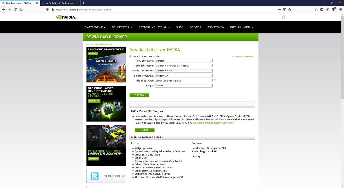
Task: Open the Minecraft ray-tracing banner
Action: (106, 65)
